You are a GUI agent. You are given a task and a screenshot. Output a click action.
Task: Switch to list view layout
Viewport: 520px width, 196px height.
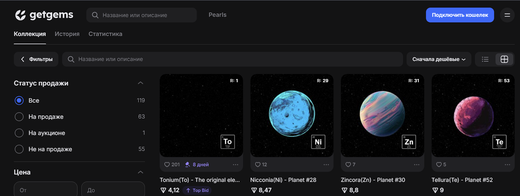point(485,59)
